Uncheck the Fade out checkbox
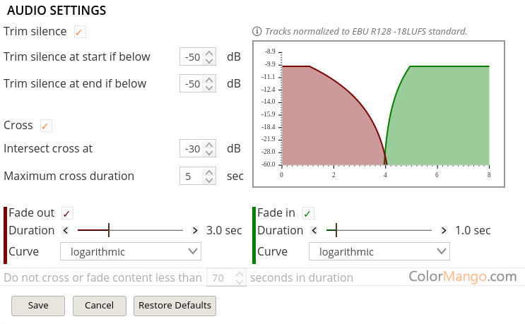This screenshot has width=525, height=324. click(67, 213)
